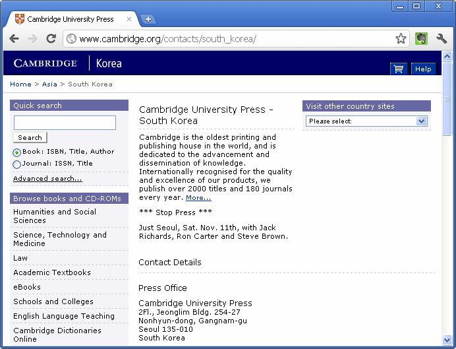Bookmark page with star icon
The image size is (456, 349).
(x=401, y=38)
